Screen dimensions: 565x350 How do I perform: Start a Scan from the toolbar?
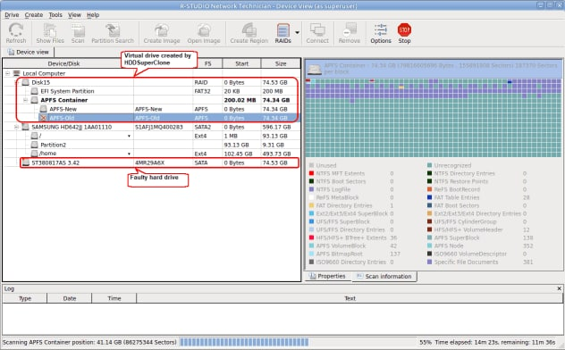coord(78,33)
